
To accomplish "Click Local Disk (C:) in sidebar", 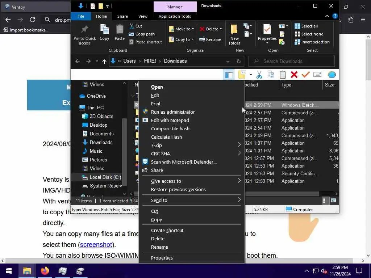I will point(101,177).
